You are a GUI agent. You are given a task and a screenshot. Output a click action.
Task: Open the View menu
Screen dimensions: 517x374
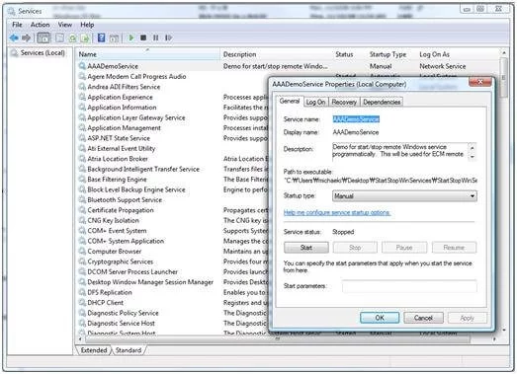(65, 25)
